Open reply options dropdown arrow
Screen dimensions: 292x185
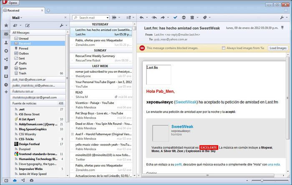pyautogui.click(x=147, y=18)
